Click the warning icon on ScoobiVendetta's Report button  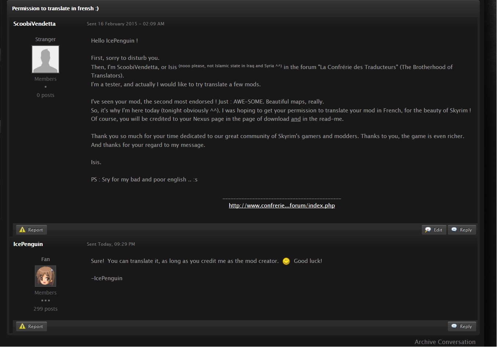(x=22, y=230)
